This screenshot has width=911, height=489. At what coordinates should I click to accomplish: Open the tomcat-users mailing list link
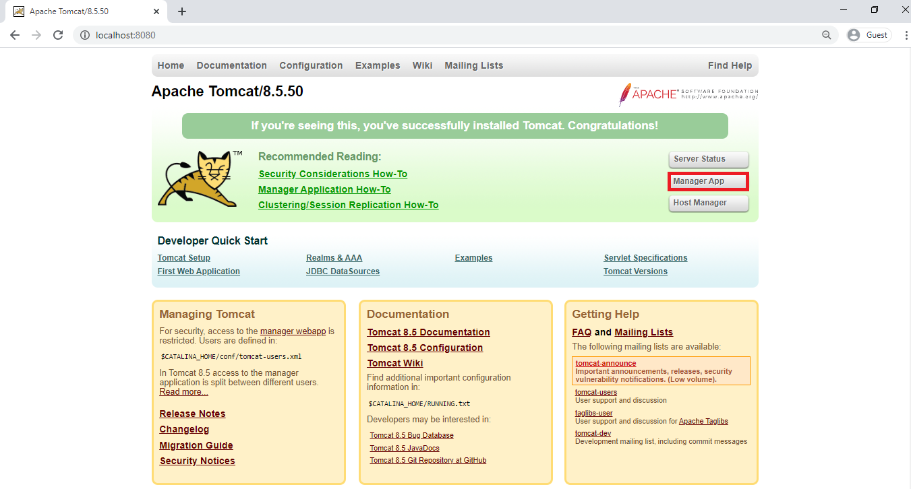coord(596,393)
